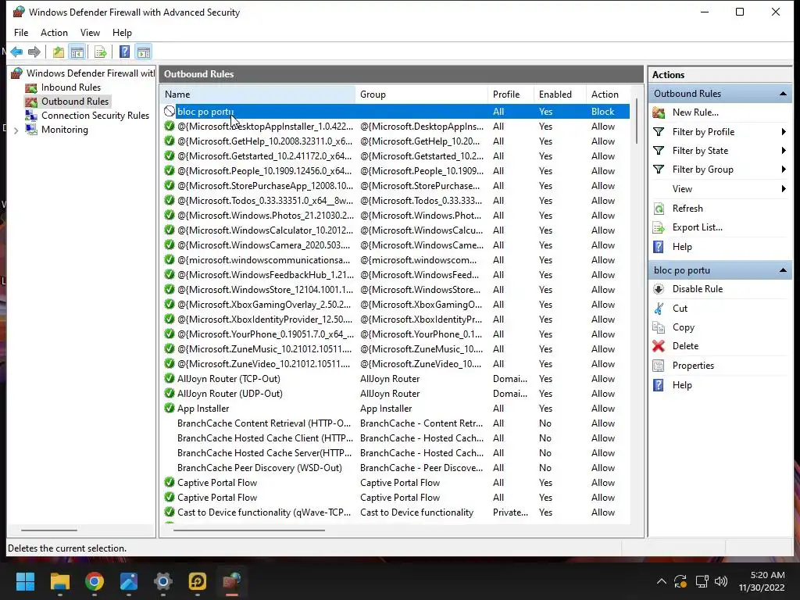Image resolution: width=800 pixels, height=600 pixels.
Task: Open the Action menu
Action: [x=54, y=33]
